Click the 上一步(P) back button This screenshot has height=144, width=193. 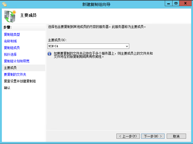(x=128, y=136)
